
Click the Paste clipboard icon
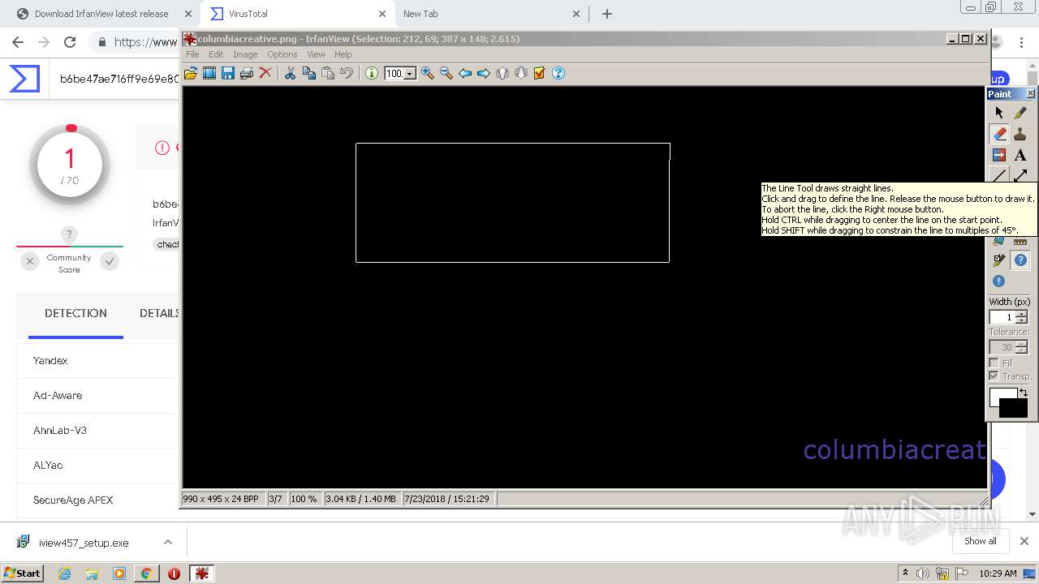(x=328, y=73)
